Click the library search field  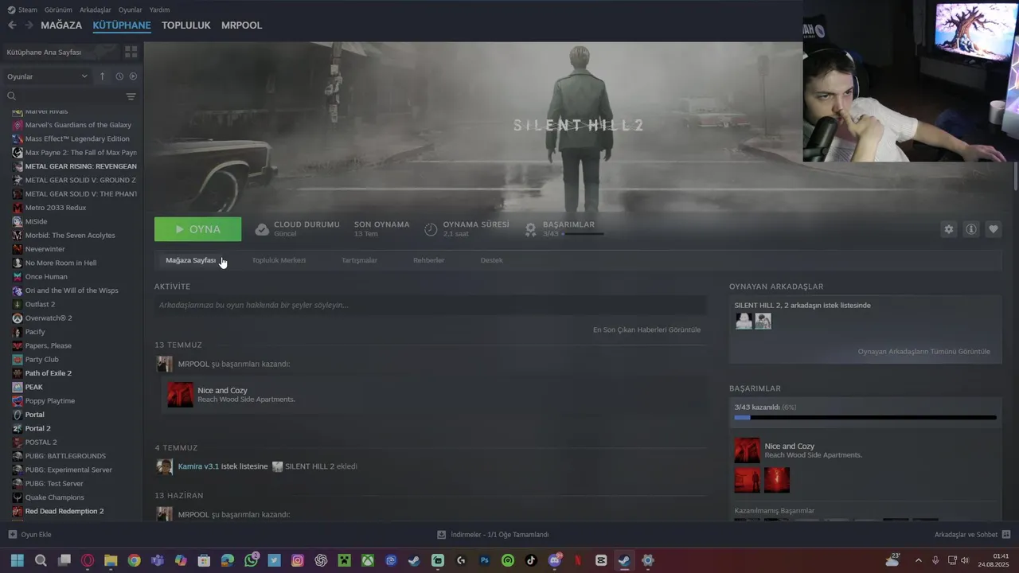[x=64, y=96]
